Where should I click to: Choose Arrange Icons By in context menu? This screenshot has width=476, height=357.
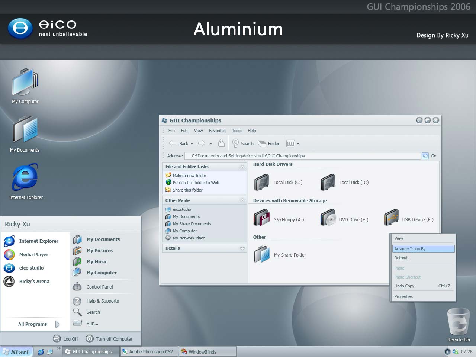(424, 249)
